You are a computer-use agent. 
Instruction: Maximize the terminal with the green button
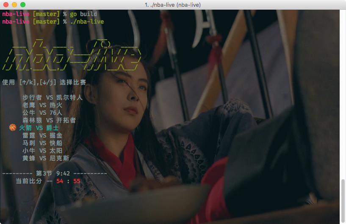(23, 5)
